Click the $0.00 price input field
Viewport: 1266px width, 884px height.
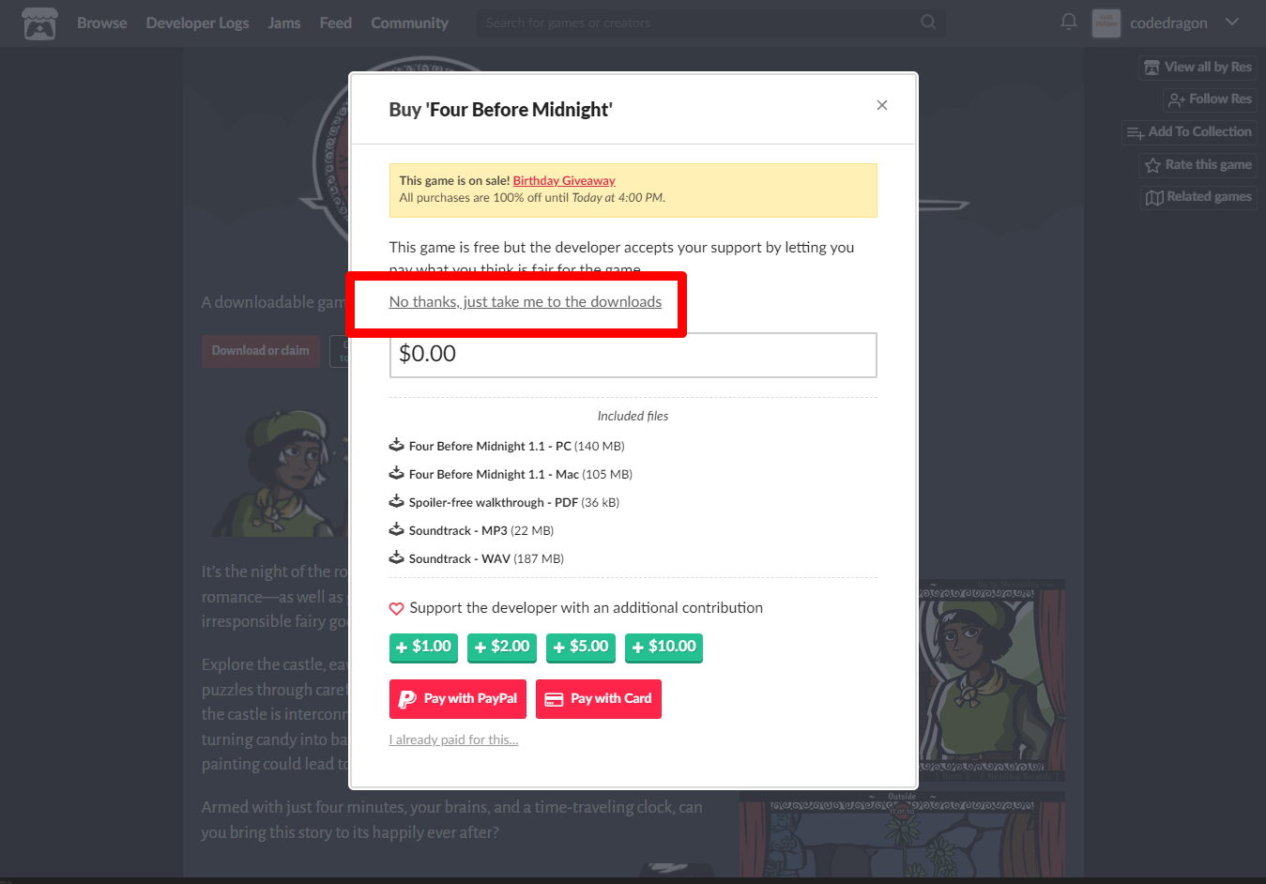pyautogui.click(x=633, y=355)
